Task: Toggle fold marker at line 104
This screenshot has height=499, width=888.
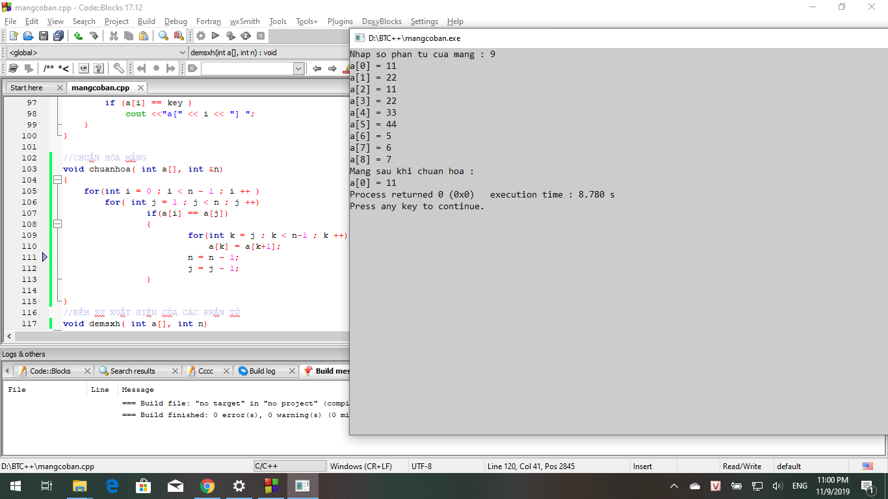Action: [x=57, y=180]
